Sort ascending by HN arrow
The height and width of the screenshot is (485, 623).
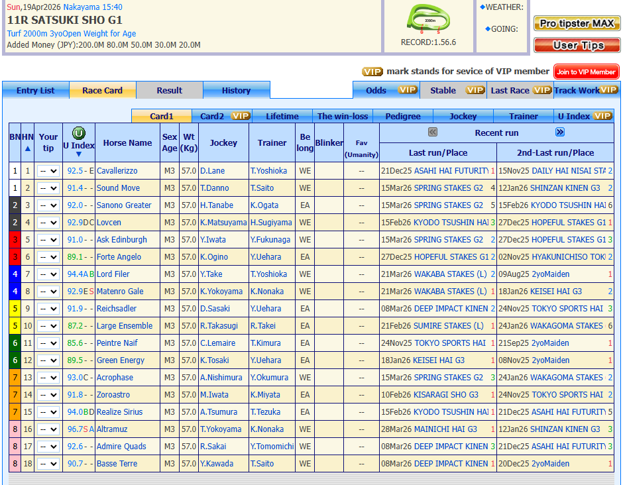27,148
